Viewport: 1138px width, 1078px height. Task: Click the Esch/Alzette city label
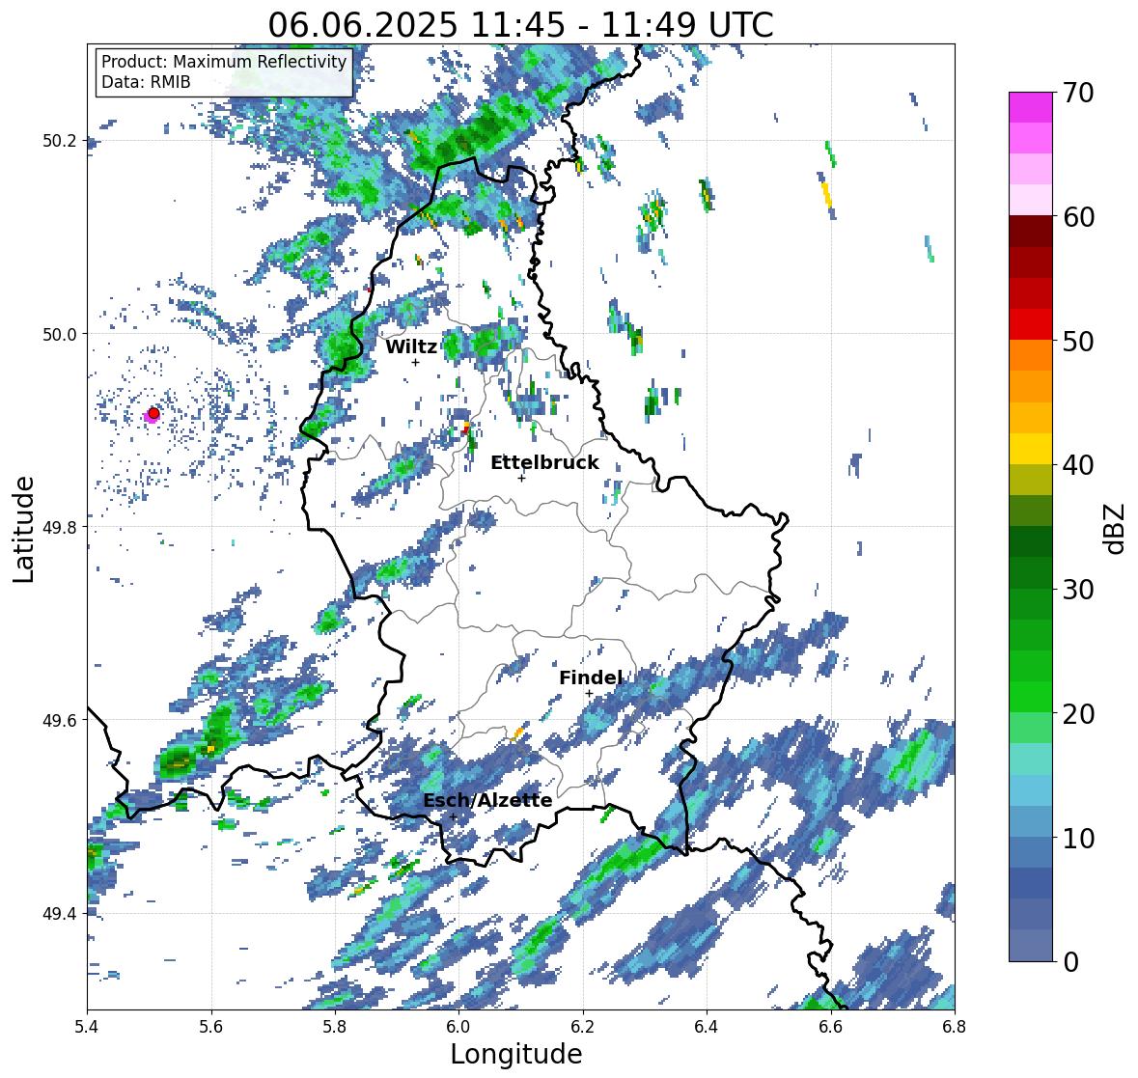pyautogui.click(x=487, y=800)
